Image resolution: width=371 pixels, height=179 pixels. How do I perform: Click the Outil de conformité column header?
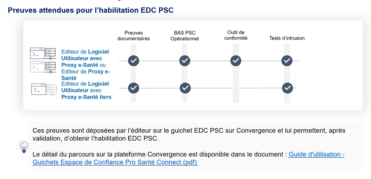[x=236, y=35]
